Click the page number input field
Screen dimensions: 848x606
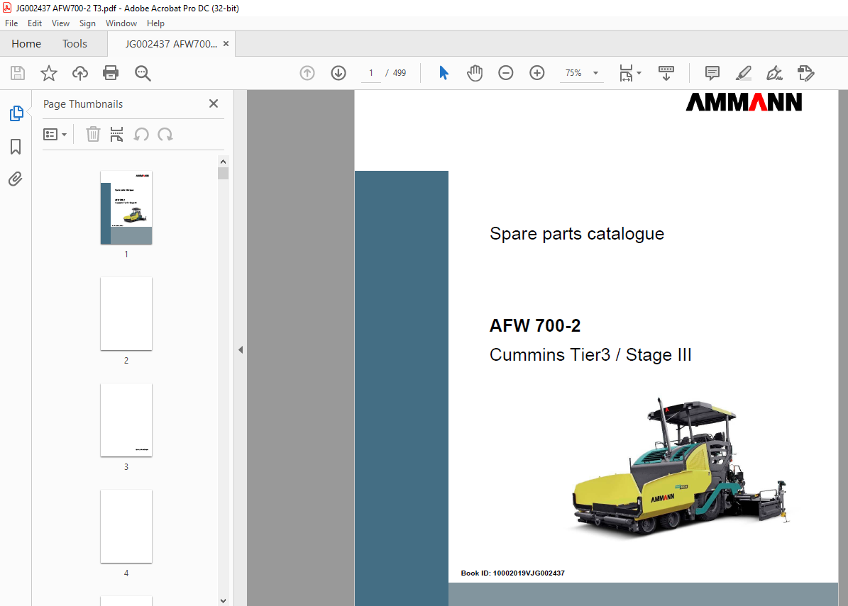pos(371,73)
